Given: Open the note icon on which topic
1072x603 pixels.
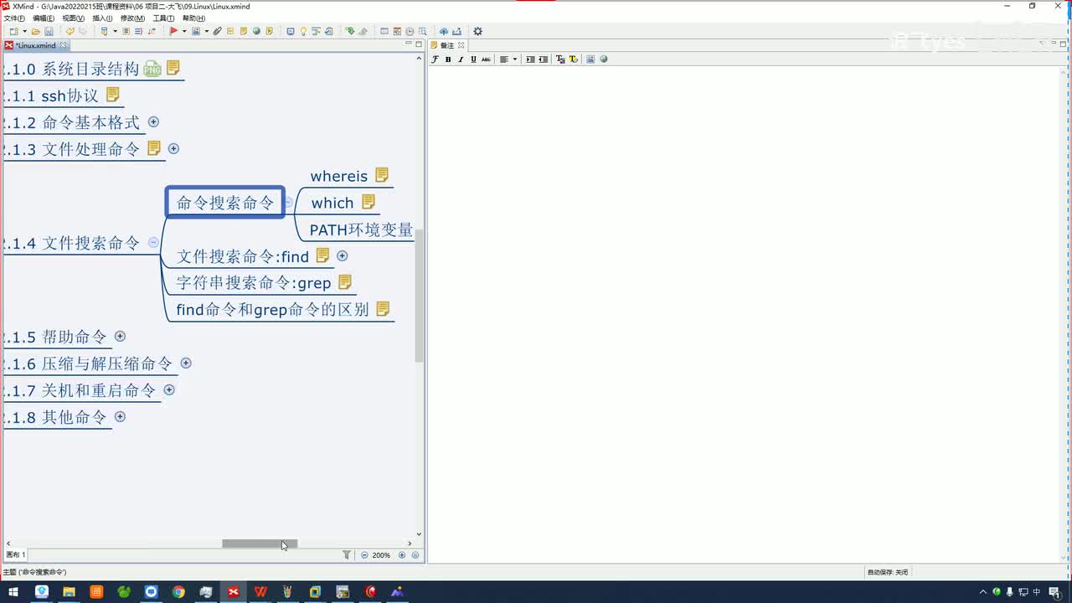Looking at the screenshot, I should pos(368,202).
